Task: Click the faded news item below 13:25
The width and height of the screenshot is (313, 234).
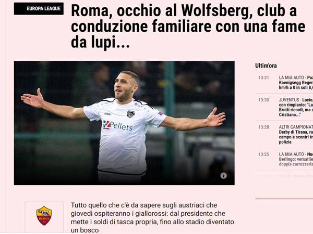Action: (x=285, y=176)
